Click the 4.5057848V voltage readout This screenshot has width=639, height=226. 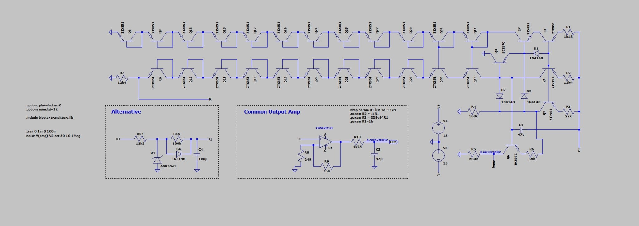377,140
